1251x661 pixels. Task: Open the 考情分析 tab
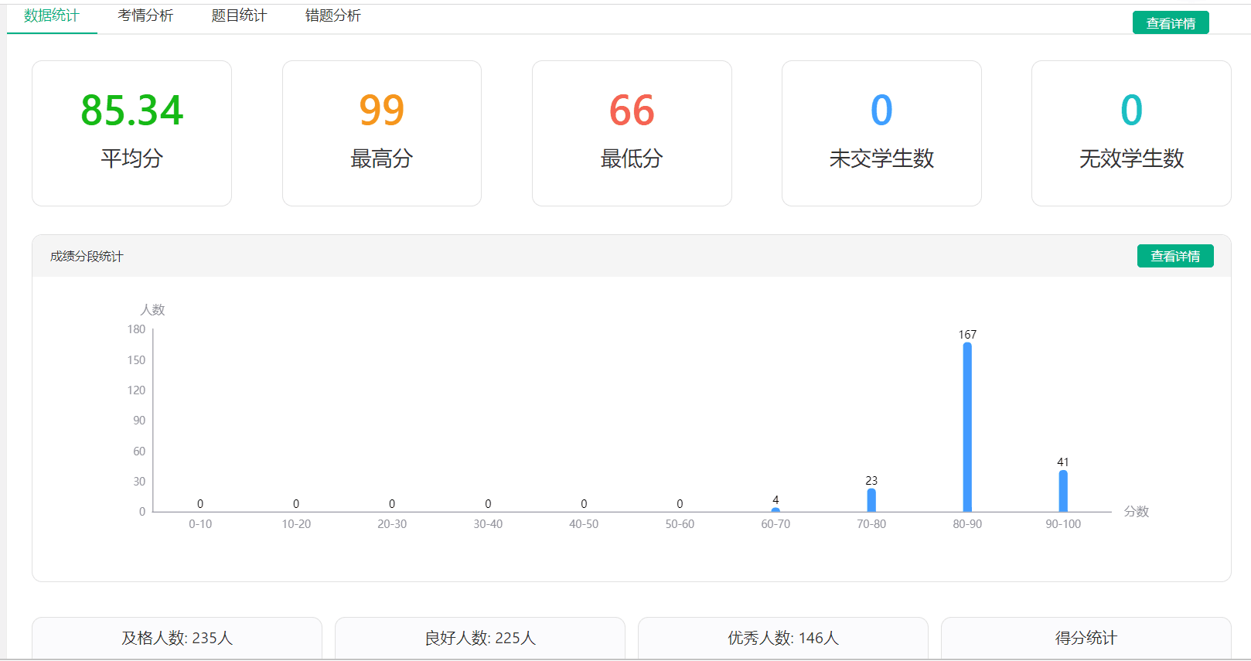145,16
